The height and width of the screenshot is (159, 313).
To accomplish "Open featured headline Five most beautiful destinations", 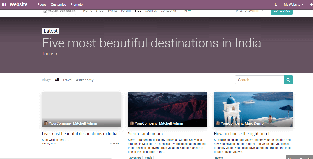I will [x=151, y=43].
